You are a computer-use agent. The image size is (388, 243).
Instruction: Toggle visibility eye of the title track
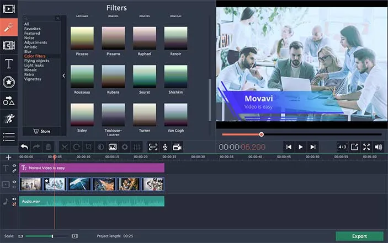click(14, 166)
